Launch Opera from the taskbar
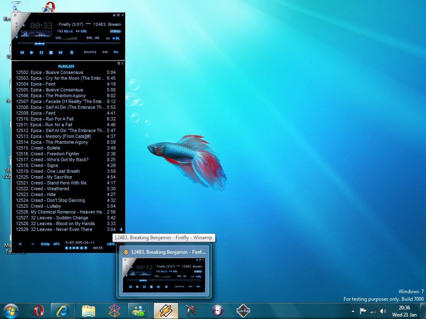This screenshot has height=319, width=426. coord(39,311)
